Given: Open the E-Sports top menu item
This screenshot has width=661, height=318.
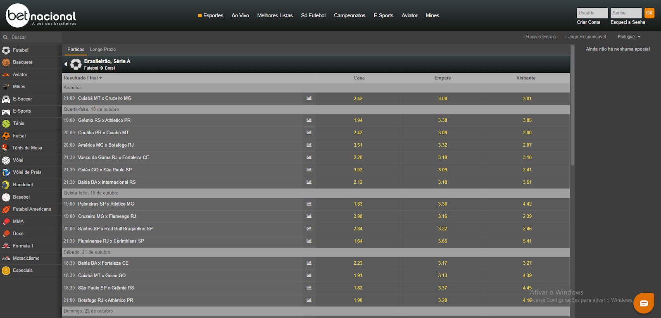Looking at the screenshot, I should click(383, 16).
